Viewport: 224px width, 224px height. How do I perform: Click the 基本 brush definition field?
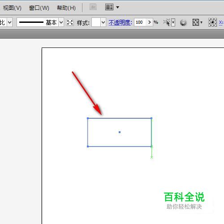coord(38,22)
